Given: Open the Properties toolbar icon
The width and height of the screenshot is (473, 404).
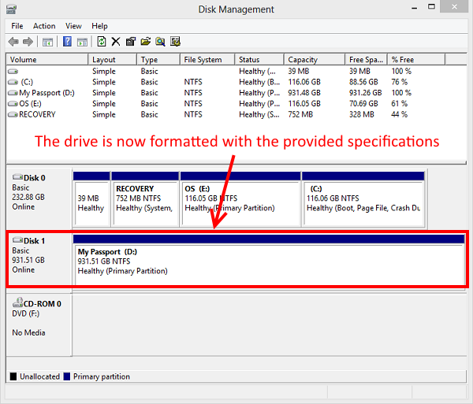Looking at the screenshot, I should 131,42.
